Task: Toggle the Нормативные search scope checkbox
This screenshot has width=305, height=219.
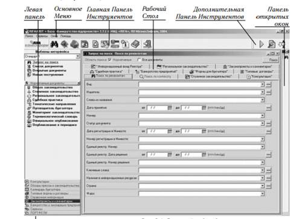Action: (110, 60)
